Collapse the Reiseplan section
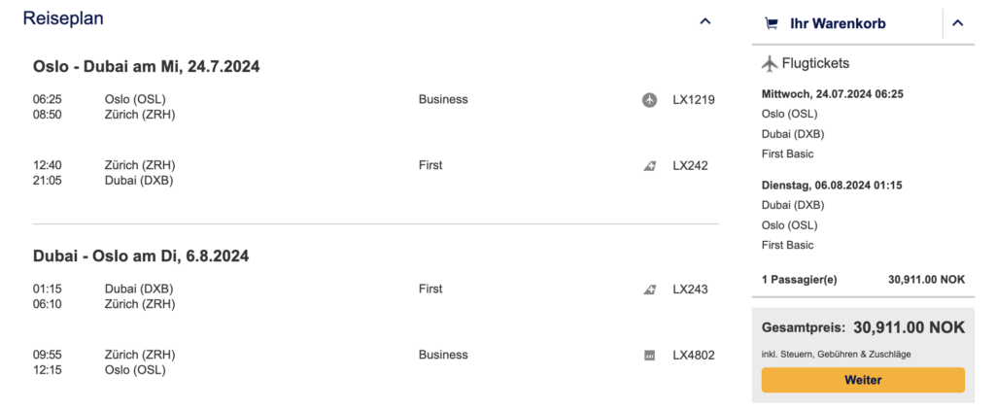Screen dimensions: 995x410 [705, 21]
